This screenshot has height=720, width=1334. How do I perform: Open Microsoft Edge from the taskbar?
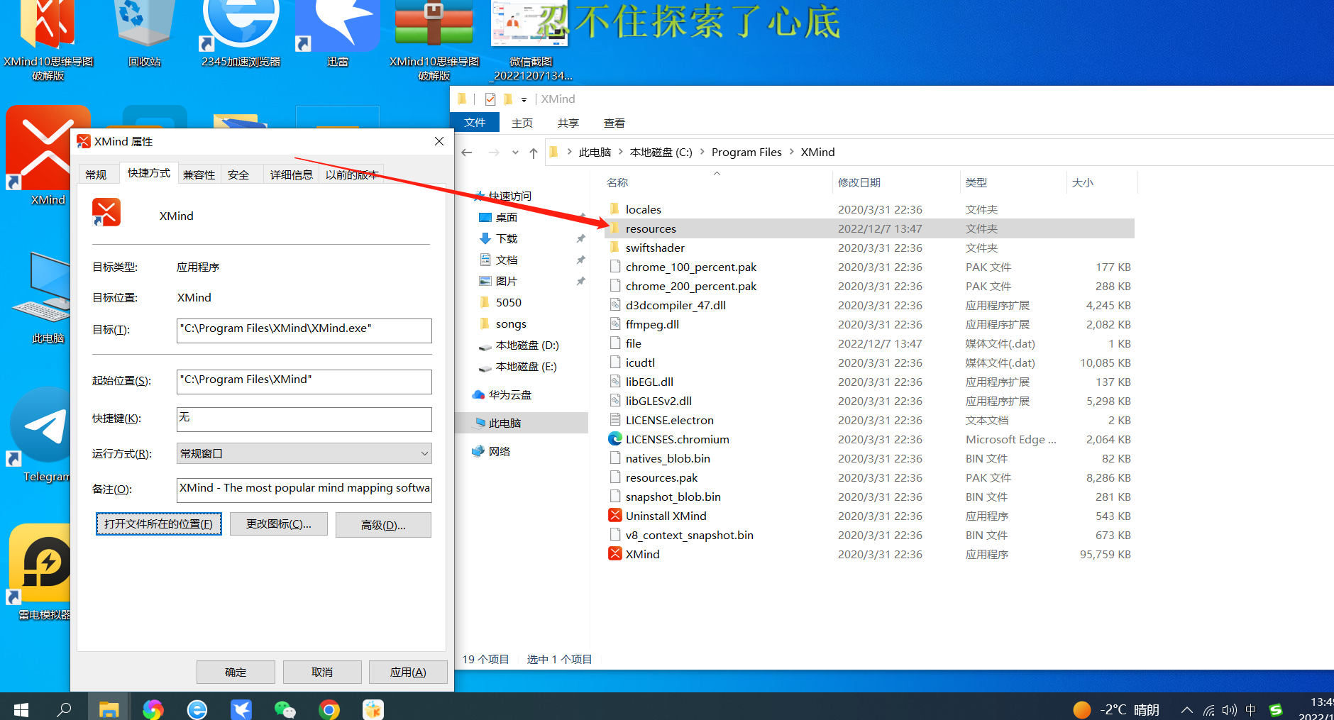point(197,709)
